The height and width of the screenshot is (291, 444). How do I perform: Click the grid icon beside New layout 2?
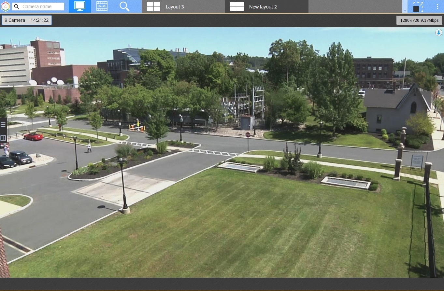pos(237,7)
